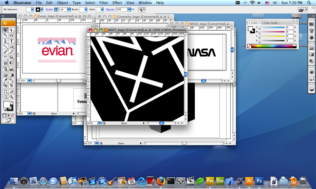The height and width of the screenshot is (189, 316).
Task: Open the Stroke panel icon in dock
Action: pos(311,48)
